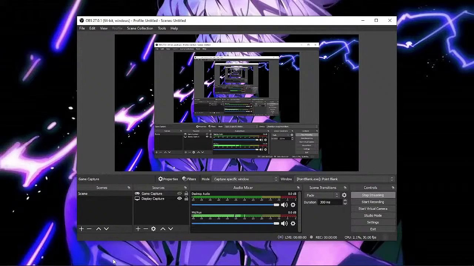Open the Mode capture dropdown
Viewport: 474px width, 266px height.
point(246,179)
